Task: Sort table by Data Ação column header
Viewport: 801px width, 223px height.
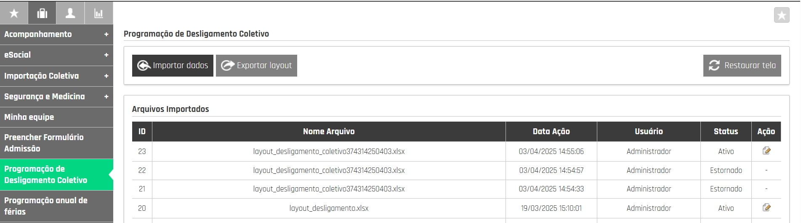Action: click(551, 132)
